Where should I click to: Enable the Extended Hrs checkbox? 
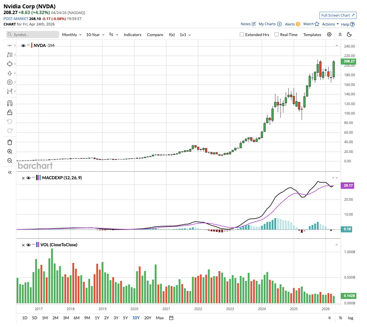tap(242, 34)
